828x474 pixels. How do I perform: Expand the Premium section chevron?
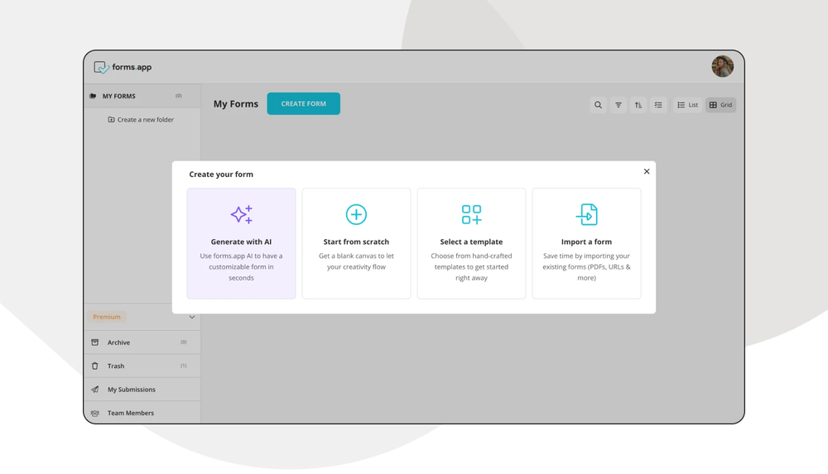(192, 317)
